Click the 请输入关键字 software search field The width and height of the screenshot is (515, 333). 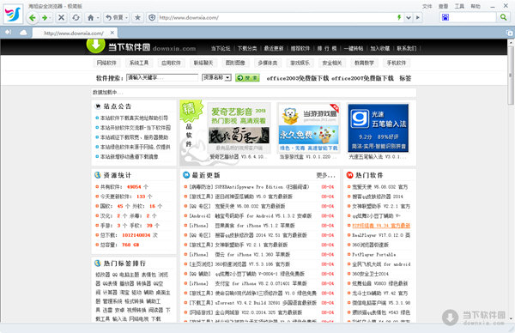[162, 77]
